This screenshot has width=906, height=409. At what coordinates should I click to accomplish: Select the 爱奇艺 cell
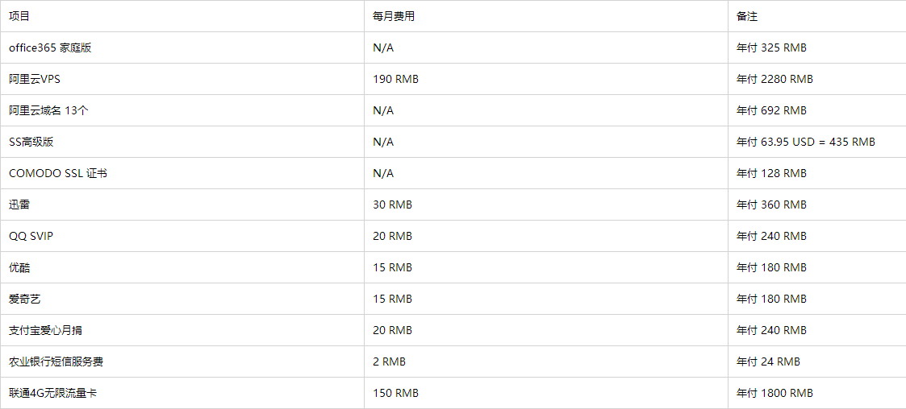coord(24,299)
